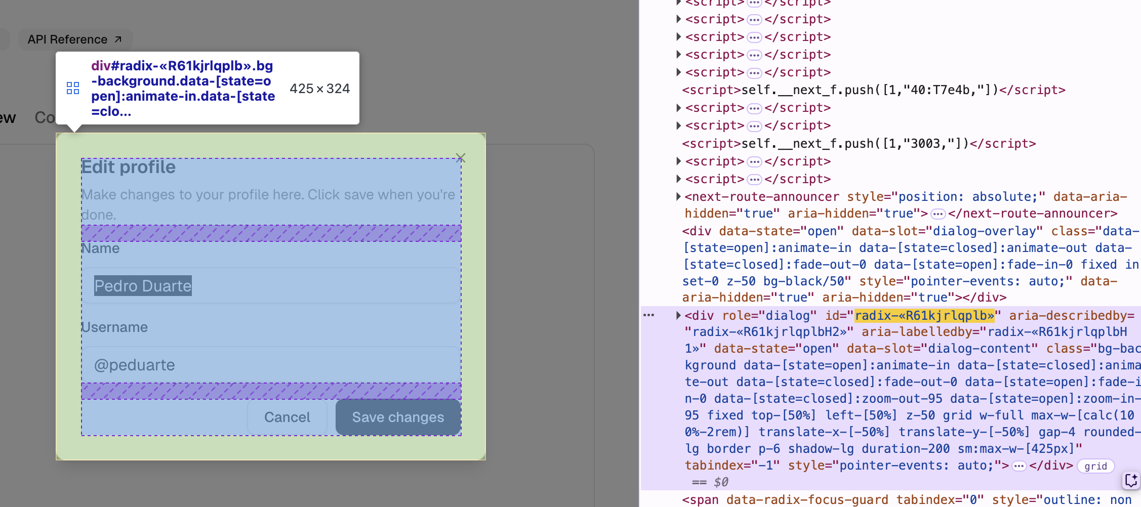Select the data-radix-focus-guard span node

click(x=907, y=500)
